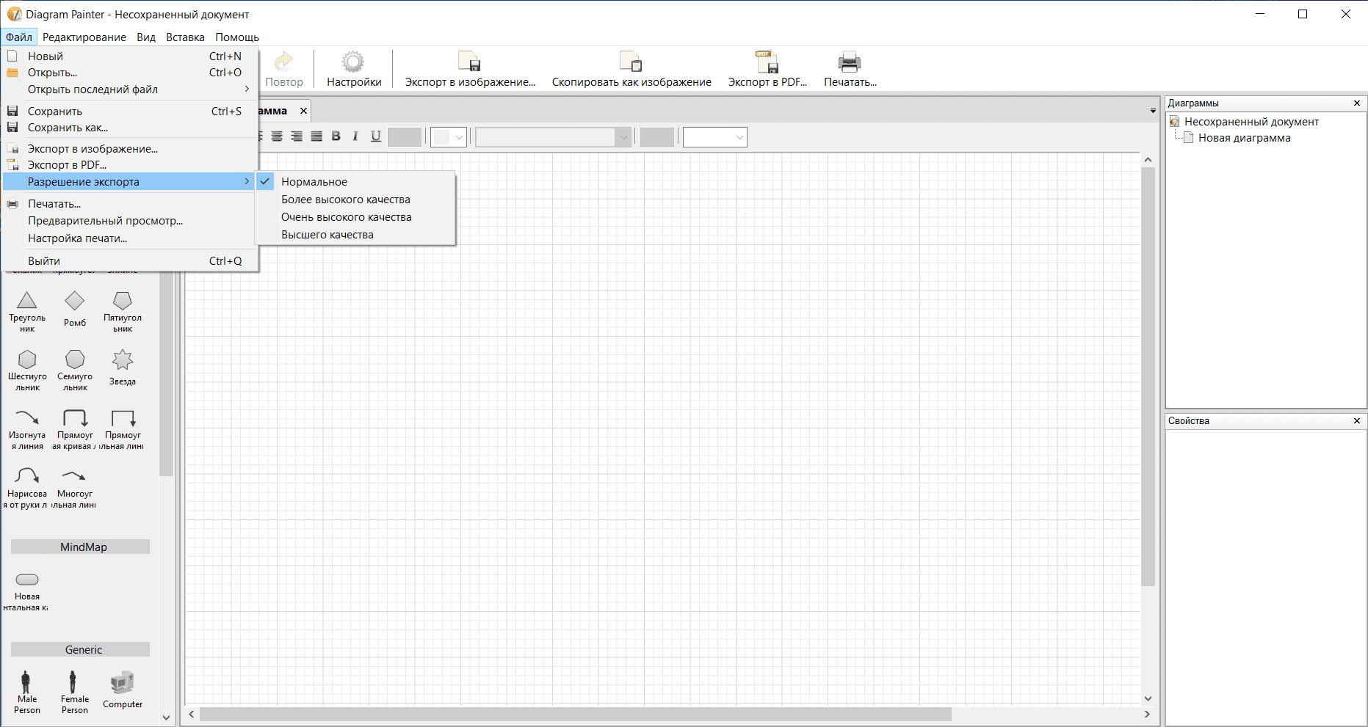Select Более высокого качества export resolution
This screenshot has height=727, width=1368.
(x=355, y=200)
